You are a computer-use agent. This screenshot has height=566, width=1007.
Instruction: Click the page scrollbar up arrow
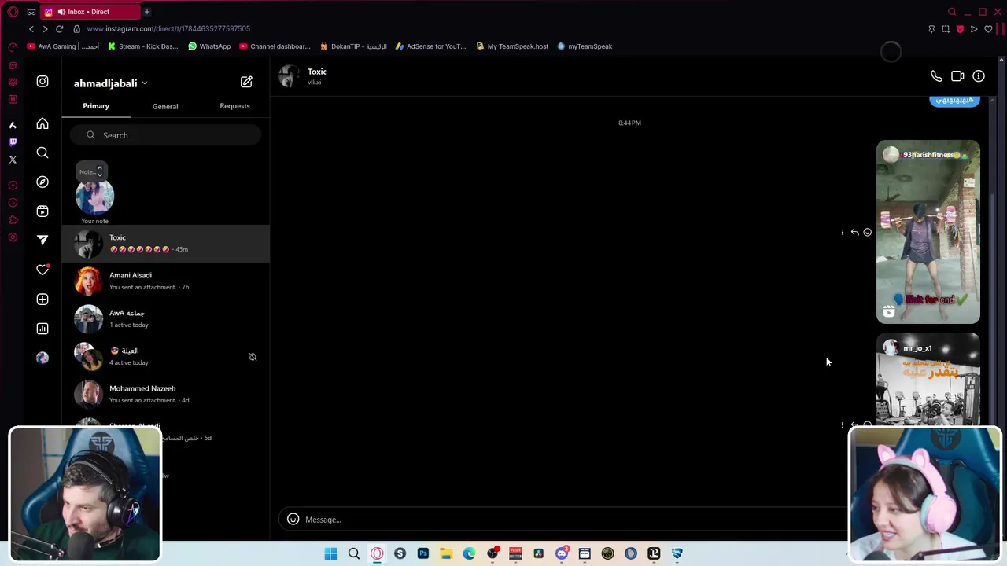(1001, 61)
